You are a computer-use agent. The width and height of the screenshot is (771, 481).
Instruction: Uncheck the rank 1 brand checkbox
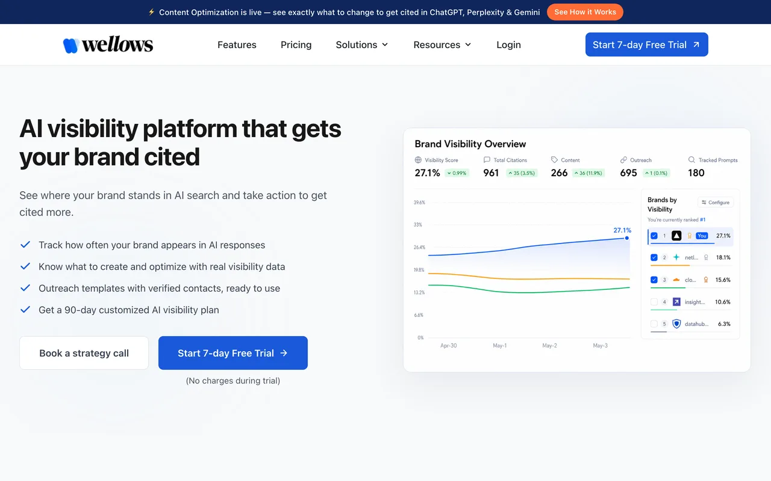(x=654, y=236)
